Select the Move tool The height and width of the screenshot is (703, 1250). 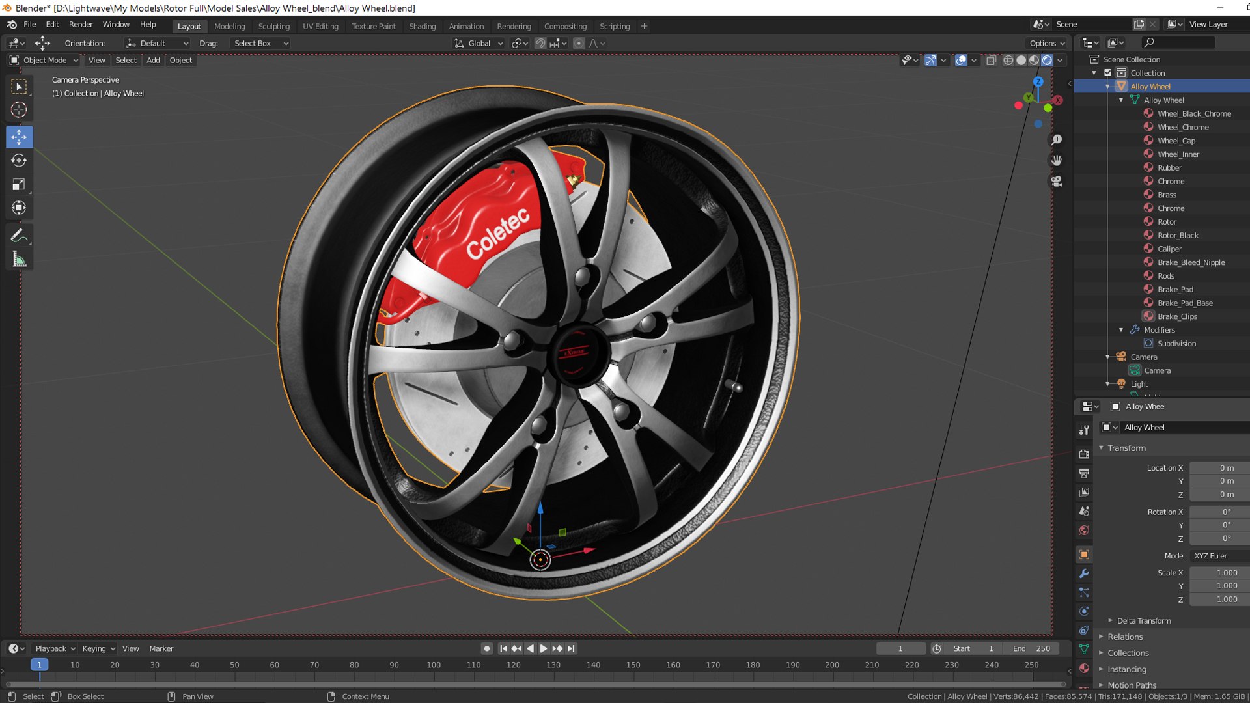point(19,137)
